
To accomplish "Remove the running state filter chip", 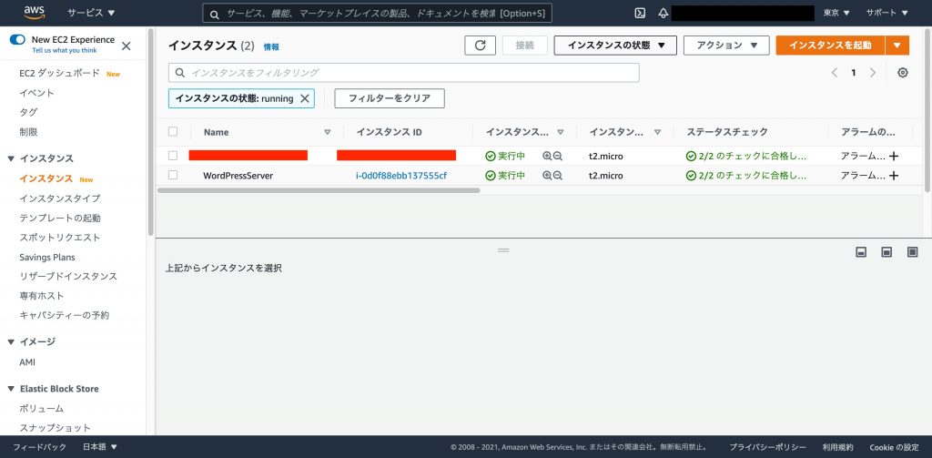I will (x=304, y=98).
